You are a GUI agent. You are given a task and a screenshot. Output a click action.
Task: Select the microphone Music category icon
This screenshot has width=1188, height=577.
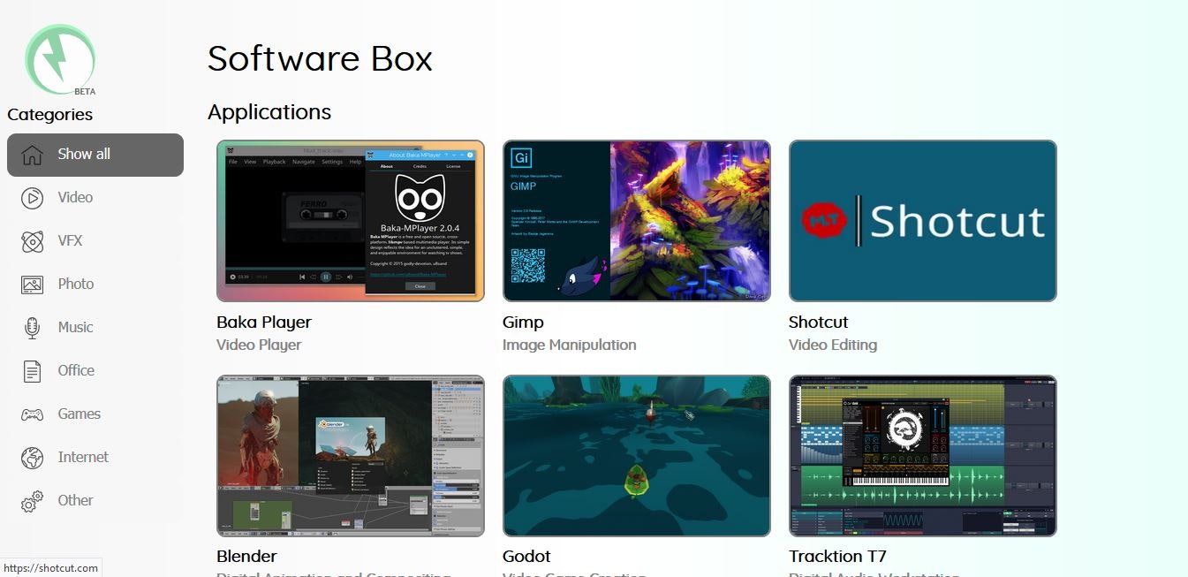(32, 327)
